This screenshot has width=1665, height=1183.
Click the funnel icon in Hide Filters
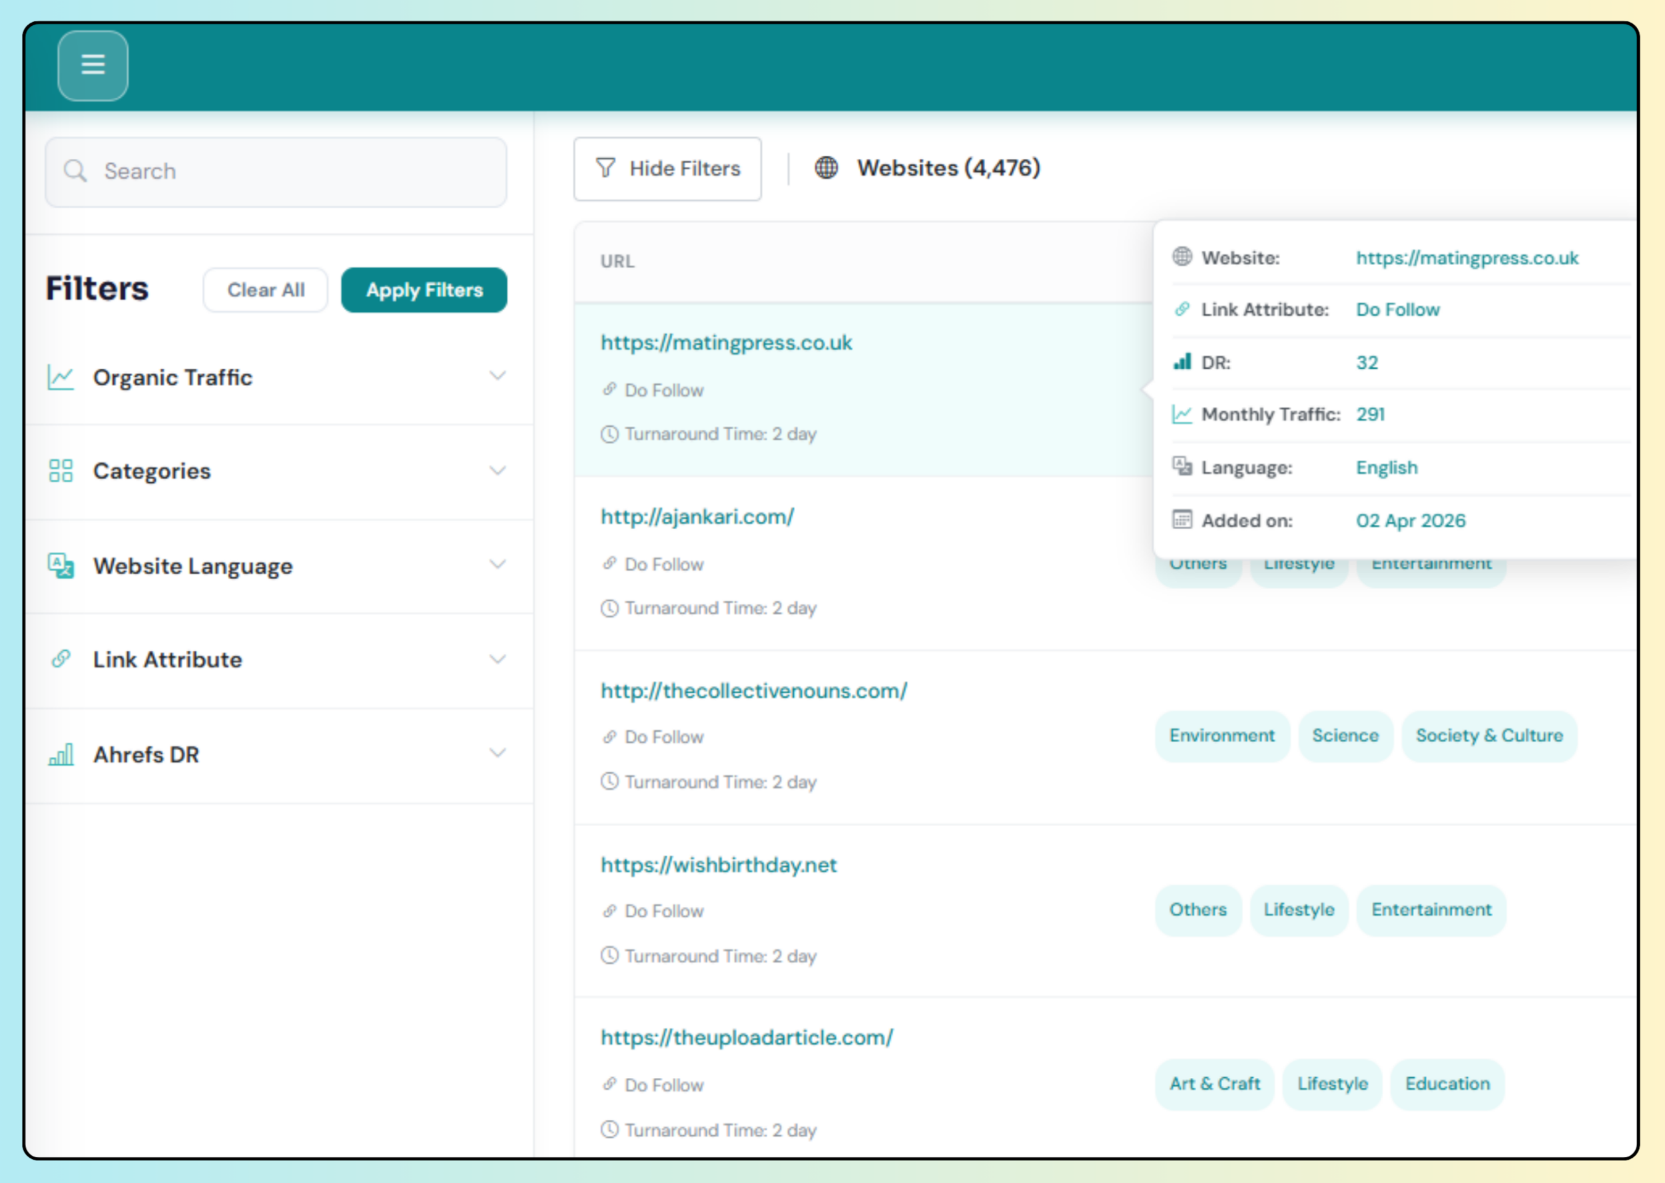(x=605, y=168)
